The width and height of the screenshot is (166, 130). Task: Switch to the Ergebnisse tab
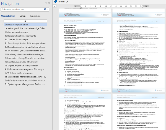pos(35,16)
